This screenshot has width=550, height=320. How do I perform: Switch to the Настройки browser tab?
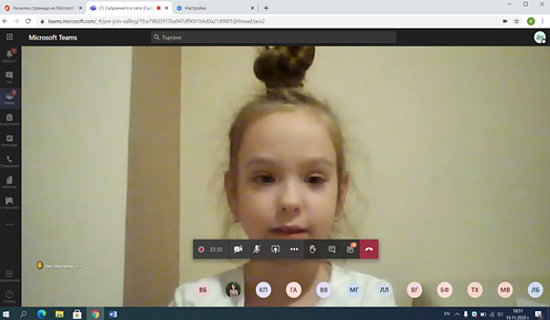point(215,8)
